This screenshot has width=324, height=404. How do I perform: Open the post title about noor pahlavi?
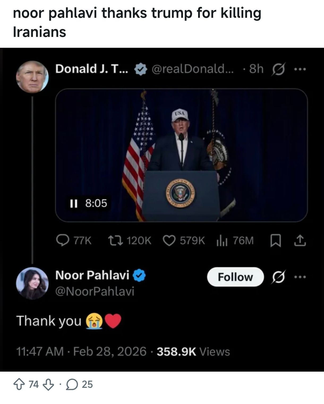coord(137,22)
